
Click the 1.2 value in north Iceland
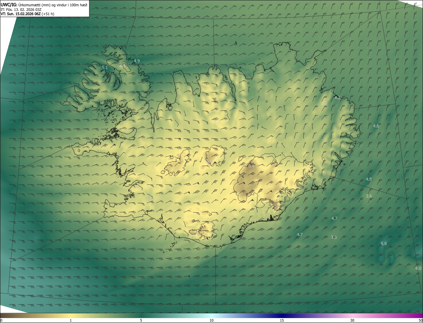pyautogui.click(x=217, y=122)
